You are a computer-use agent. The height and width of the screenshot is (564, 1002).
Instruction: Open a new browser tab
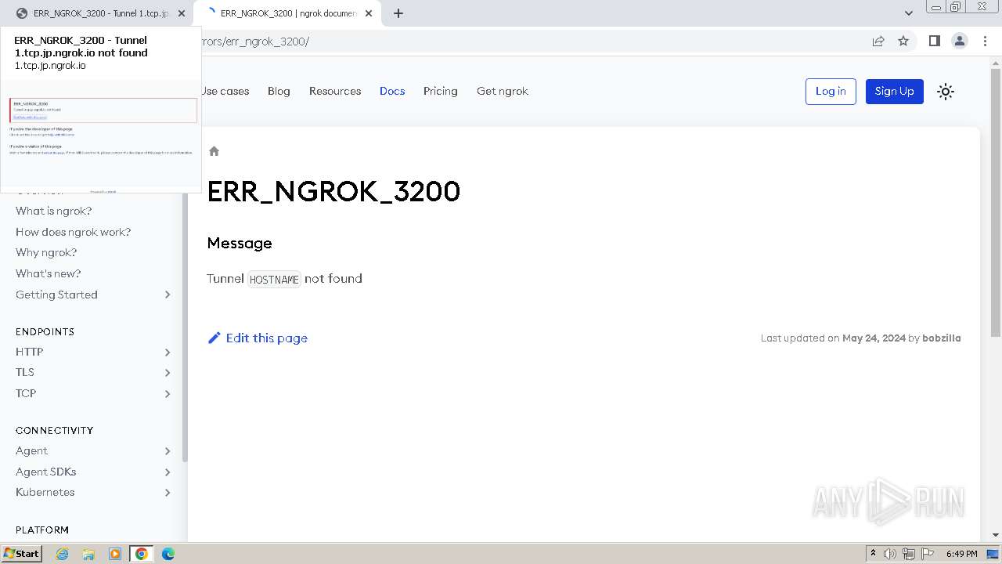(x=398, y=13)
